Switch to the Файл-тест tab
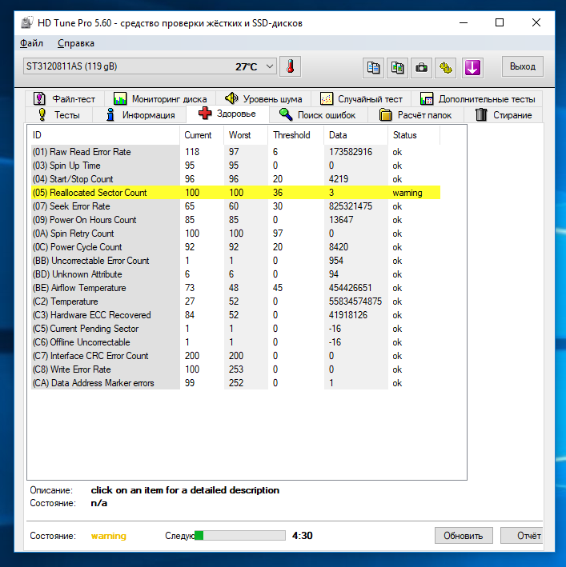The height and width of the screenshot is (567, 566). [x=64, y=98]
